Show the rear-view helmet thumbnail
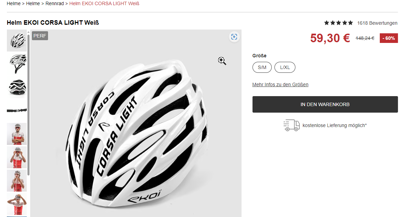 pos(17,87)
